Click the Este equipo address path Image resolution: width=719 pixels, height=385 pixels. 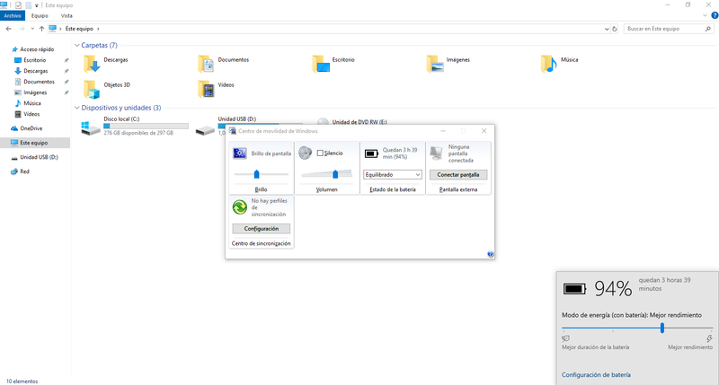click(x=79, y=29)
